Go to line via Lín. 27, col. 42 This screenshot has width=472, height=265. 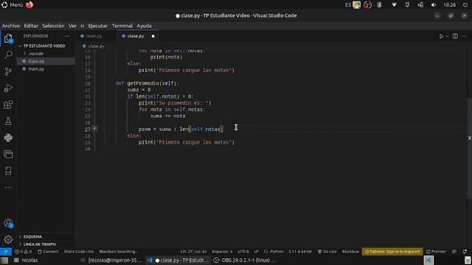tap(193, 252)
